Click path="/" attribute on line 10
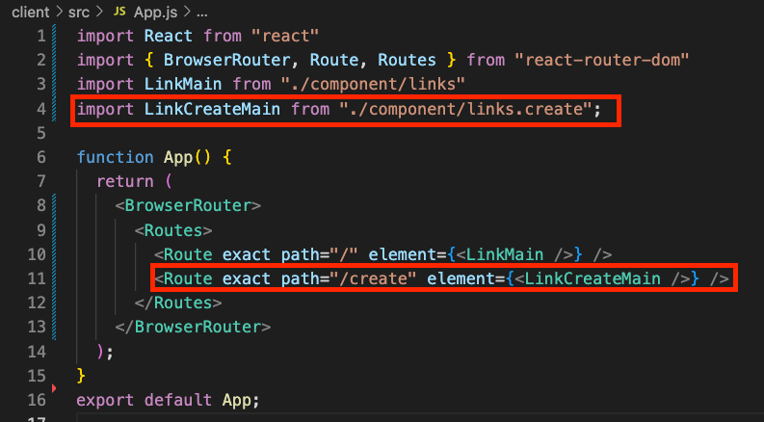 pos(319,254)
